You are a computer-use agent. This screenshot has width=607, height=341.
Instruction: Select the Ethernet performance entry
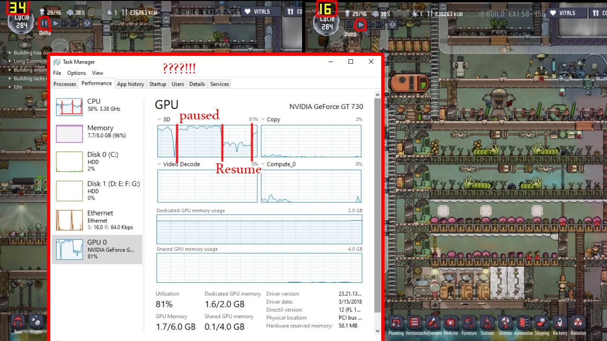[97, 220]
